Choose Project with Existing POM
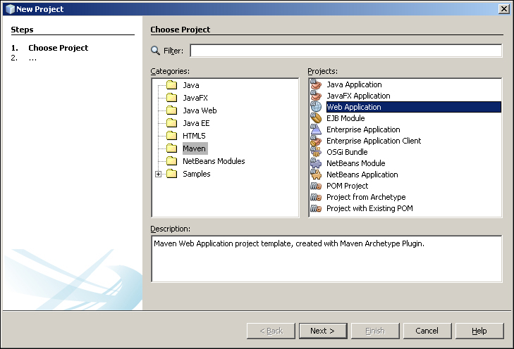The height and width of the screenshot is (349, 514). (369, 208)
